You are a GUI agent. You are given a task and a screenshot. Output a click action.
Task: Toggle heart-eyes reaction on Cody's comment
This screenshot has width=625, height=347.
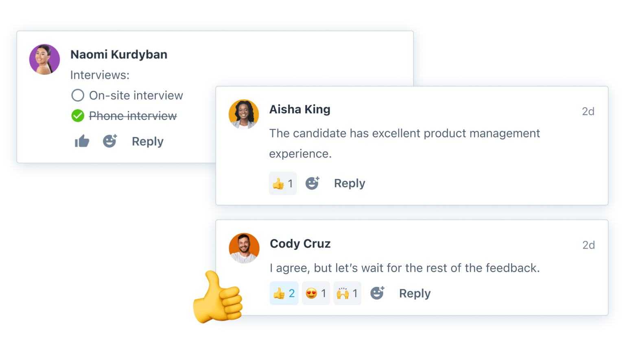316,293
